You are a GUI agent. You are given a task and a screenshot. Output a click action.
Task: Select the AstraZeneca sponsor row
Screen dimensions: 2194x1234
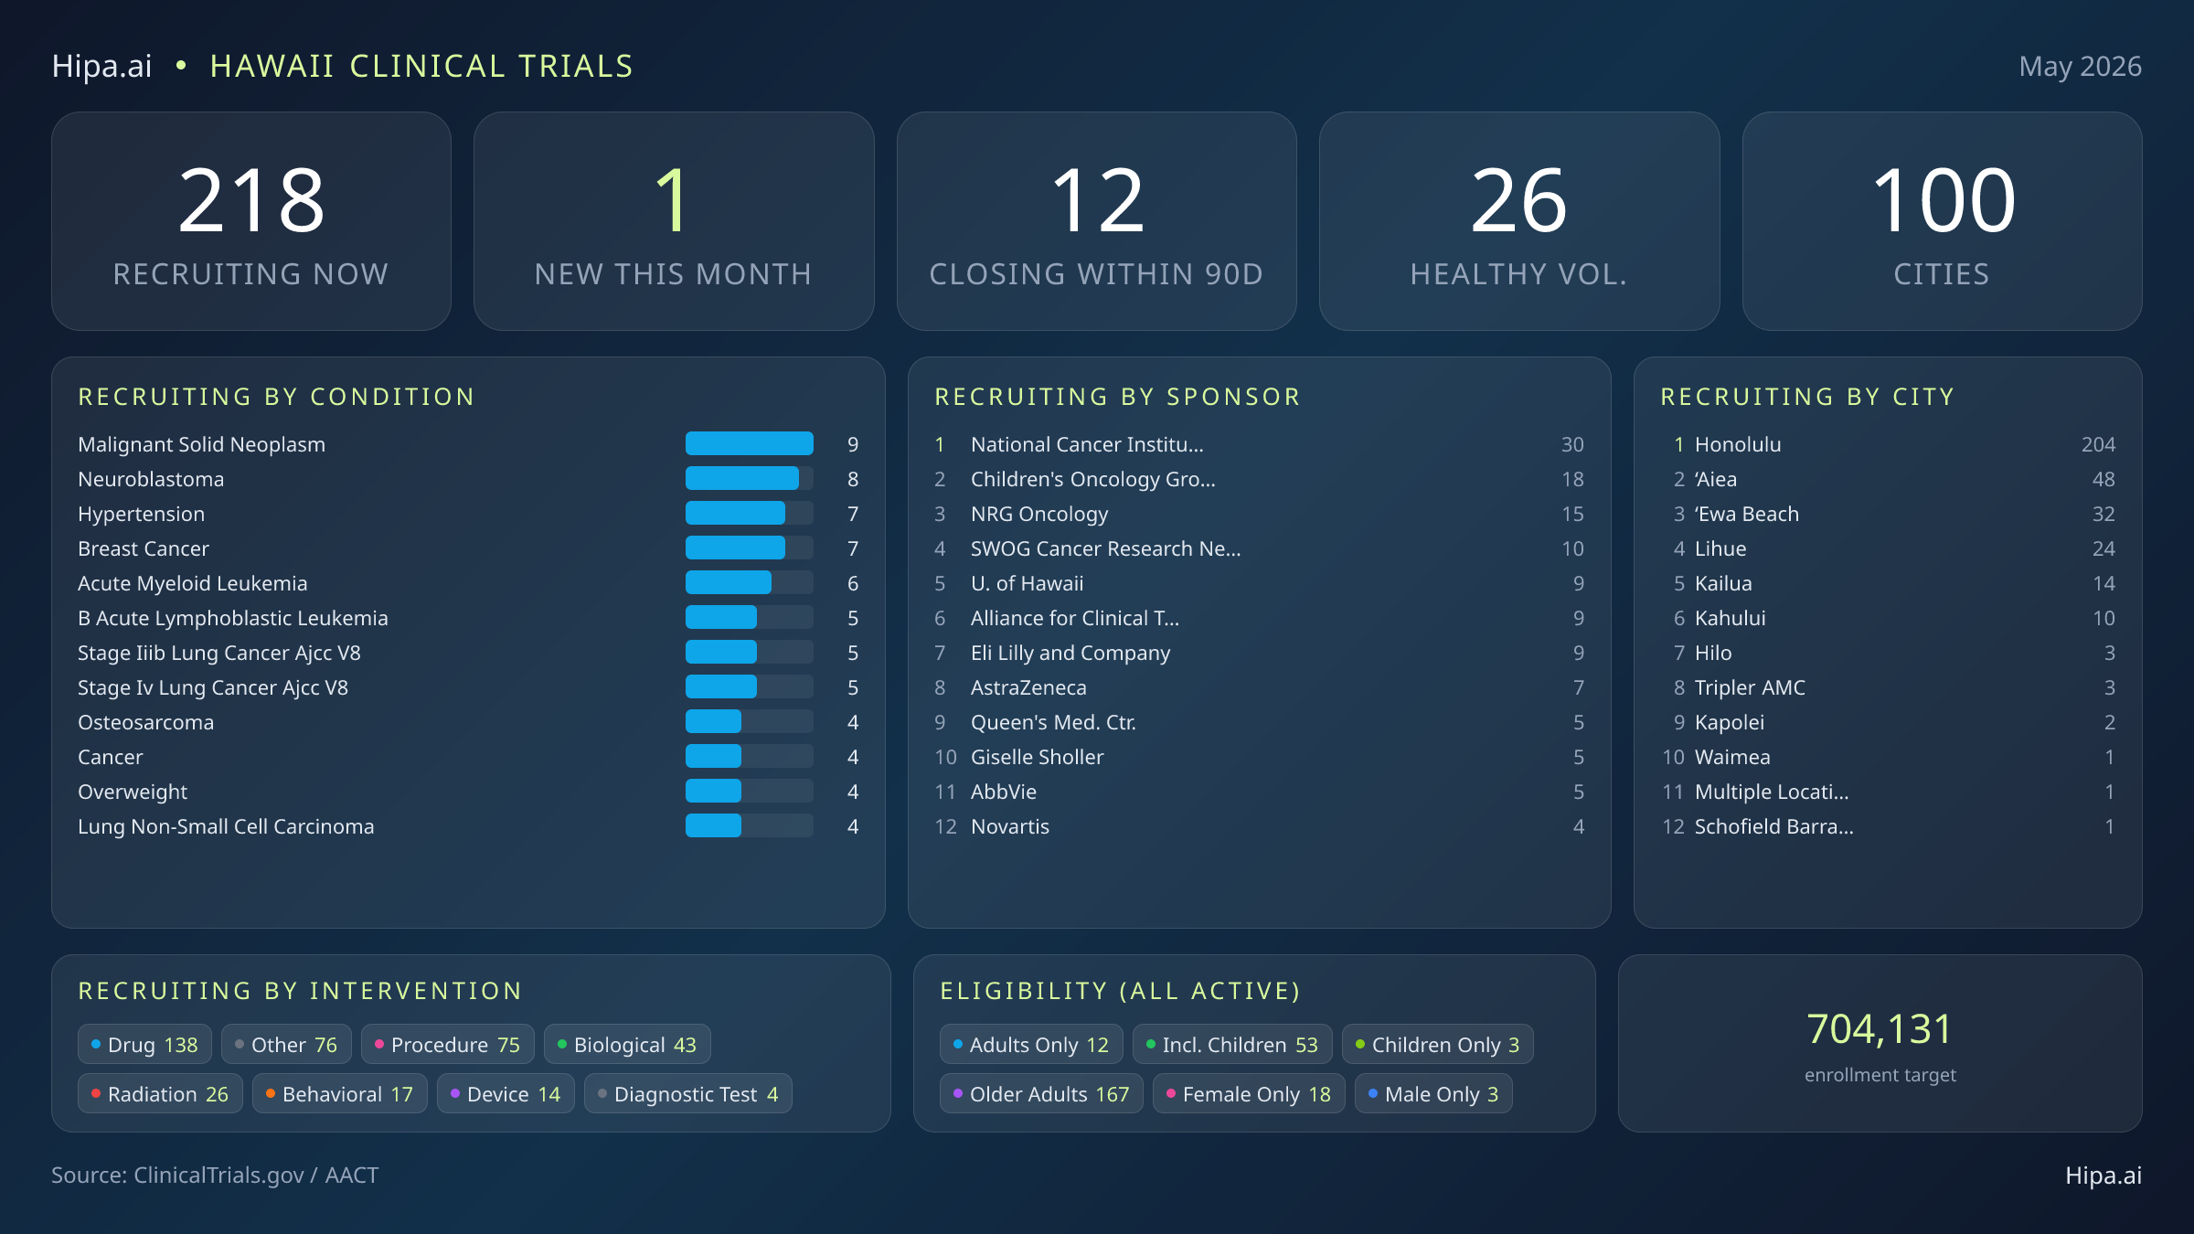click(1259, 687)
